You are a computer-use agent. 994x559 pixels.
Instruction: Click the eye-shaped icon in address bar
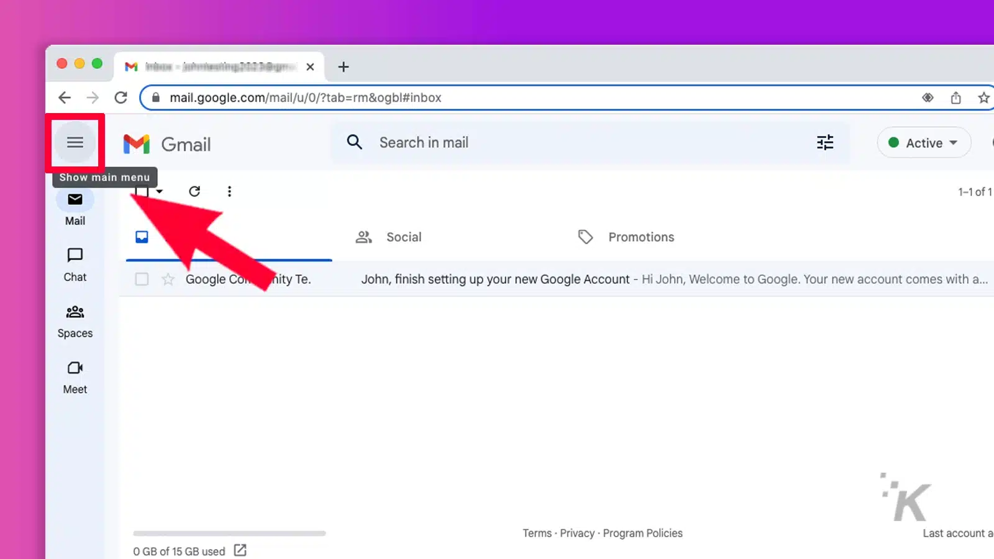(x=928, y=98)
